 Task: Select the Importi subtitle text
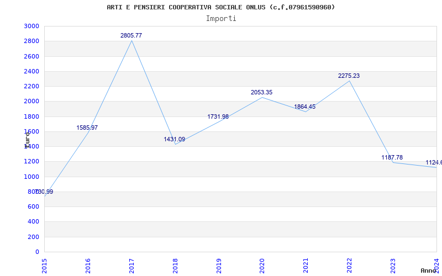coord(221,19)
